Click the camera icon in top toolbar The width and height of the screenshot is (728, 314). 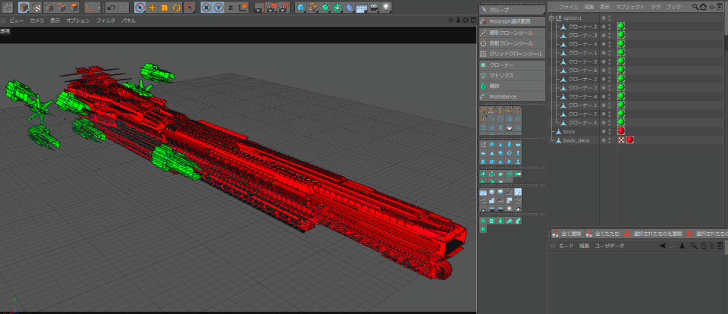click(374, 8)
